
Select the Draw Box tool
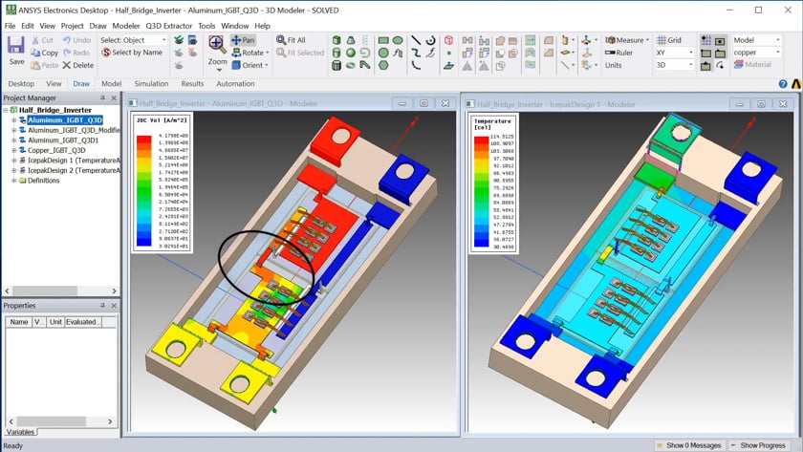click(336, 40)
